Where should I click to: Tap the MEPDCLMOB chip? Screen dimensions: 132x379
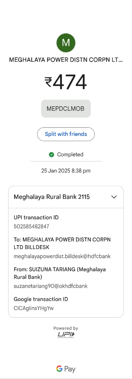[66, 109]
